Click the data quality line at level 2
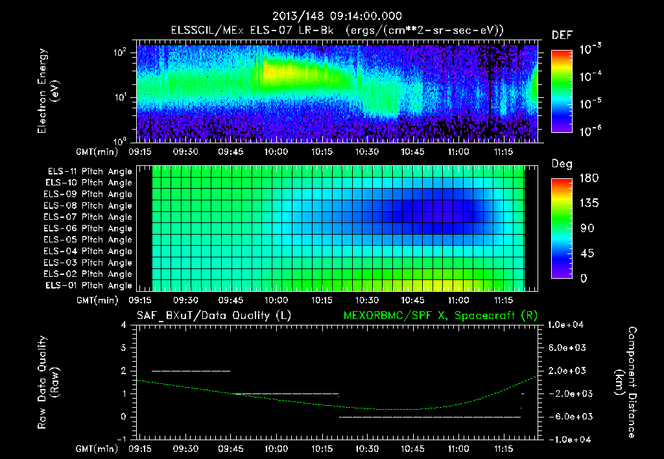This screenshot has height=459, width=664. point(191,371)
